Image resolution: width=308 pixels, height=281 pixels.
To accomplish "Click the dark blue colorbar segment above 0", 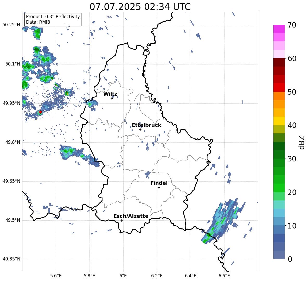I will pos(279,255).
